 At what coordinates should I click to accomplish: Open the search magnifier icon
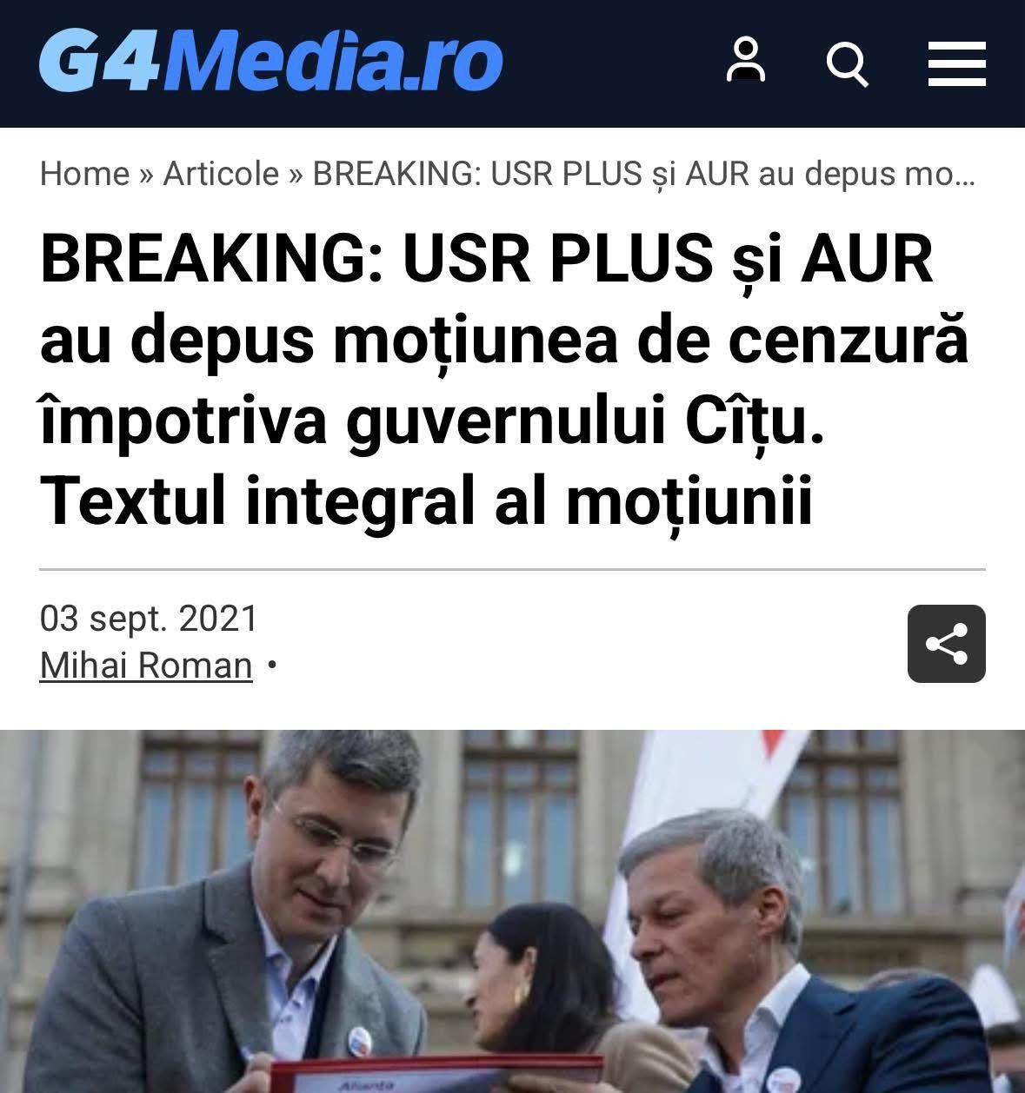point(848,63)
